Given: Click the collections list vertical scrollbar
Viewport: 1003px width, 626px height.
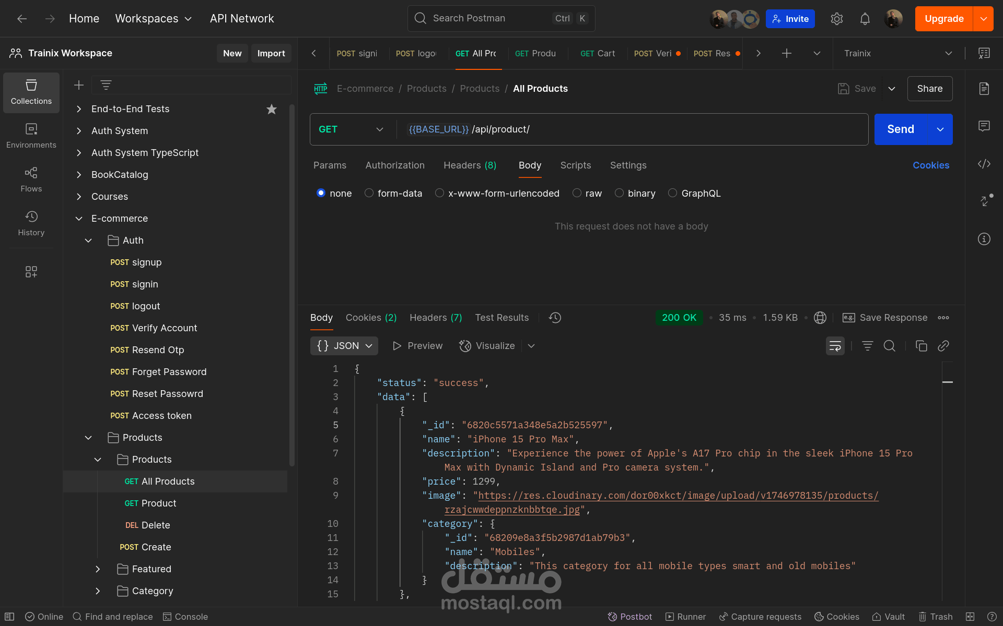Looking at the screenshot, I should (292, 284).
